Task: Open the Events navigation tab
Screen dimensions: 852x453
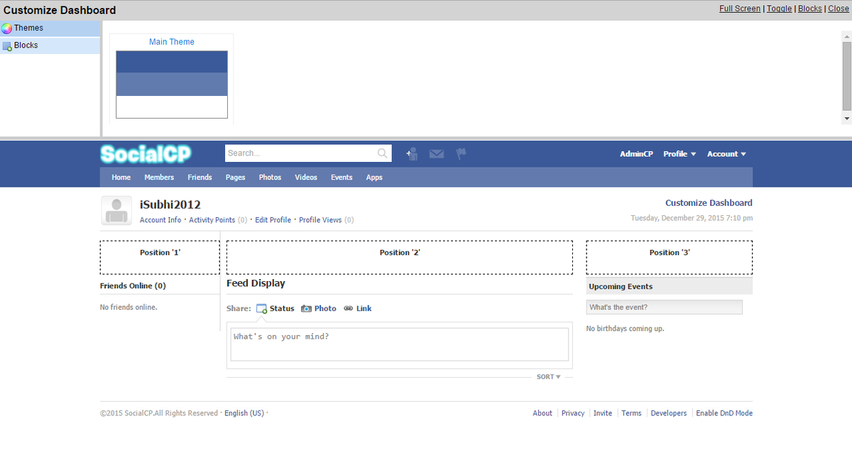Action: tap(342, 178)
